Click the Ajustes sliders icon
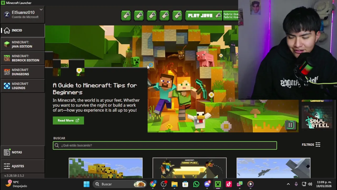The width and height of the screenshot is (337, 190). (7, 166)
